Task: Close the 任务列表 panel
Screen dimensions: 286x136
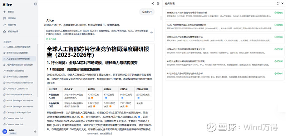Action: point(283,4)
